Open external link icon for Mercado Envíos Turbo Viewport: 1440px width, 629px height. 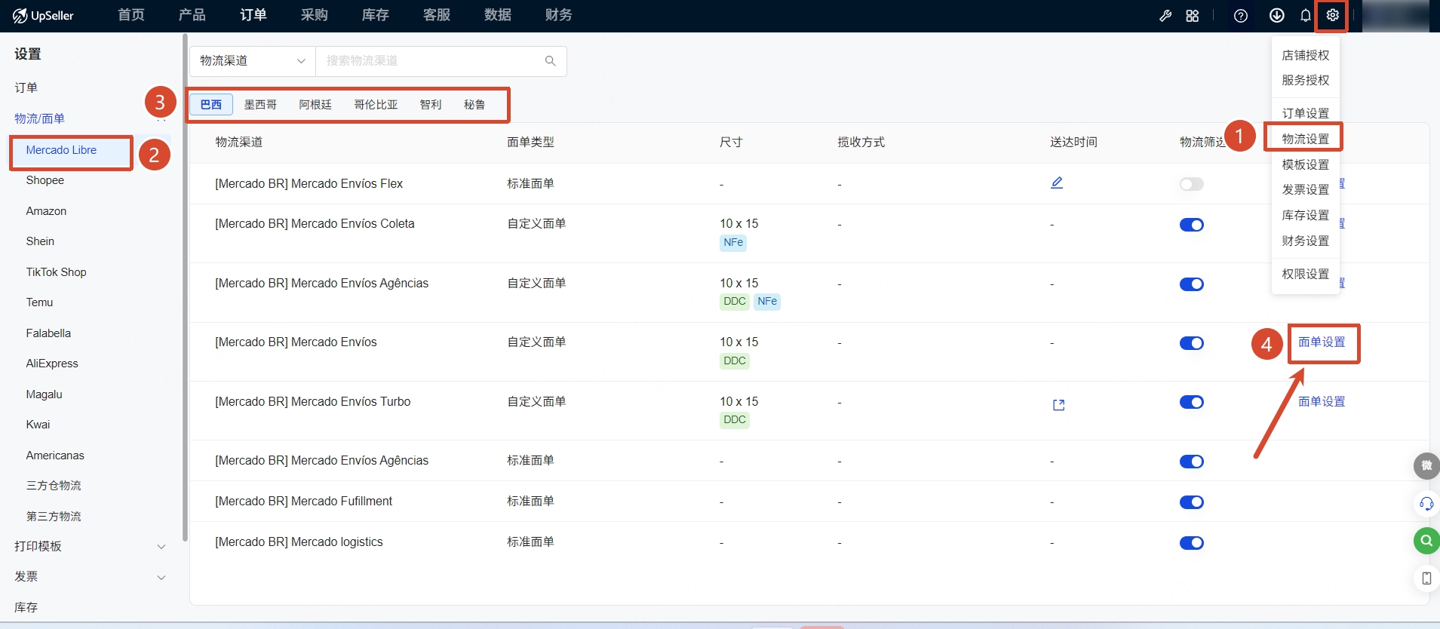[x=1059, y=405]
